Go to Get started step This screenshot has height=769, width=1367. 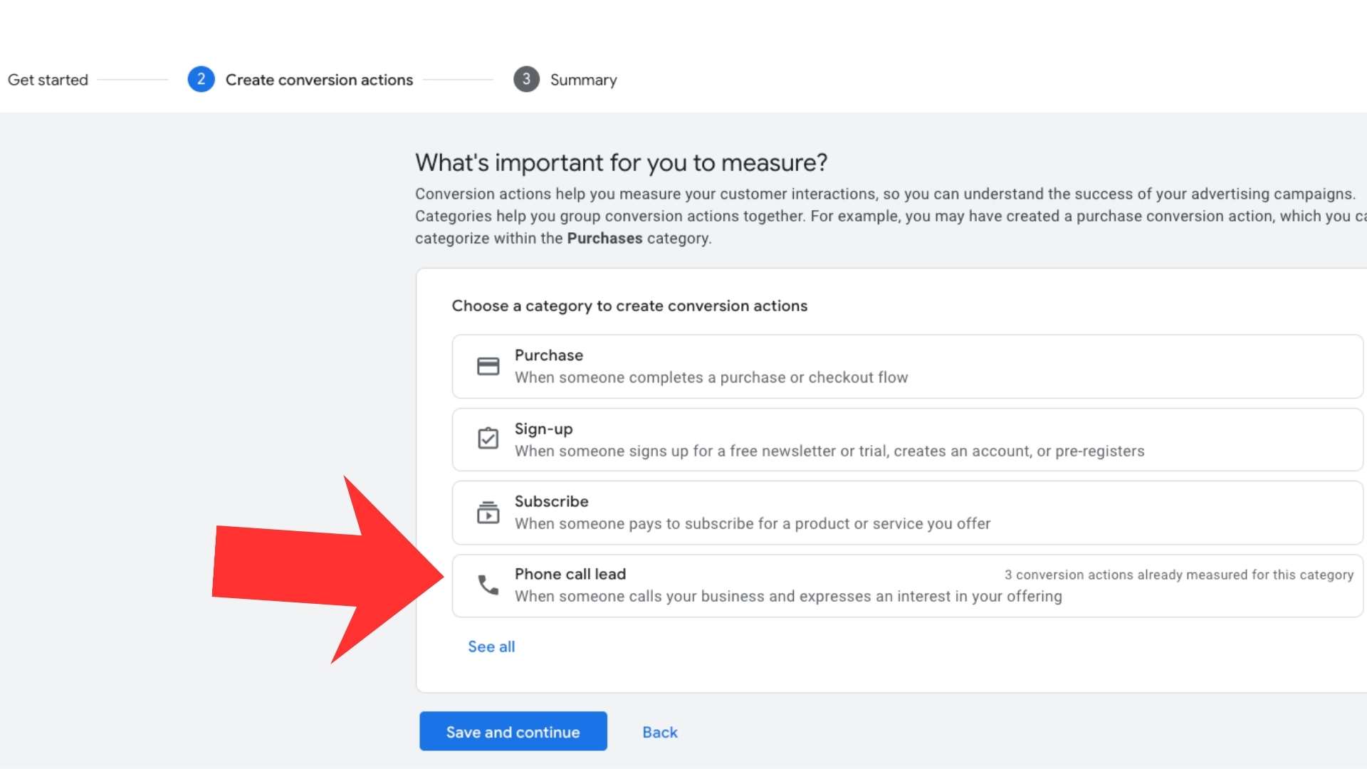(48, 80)
